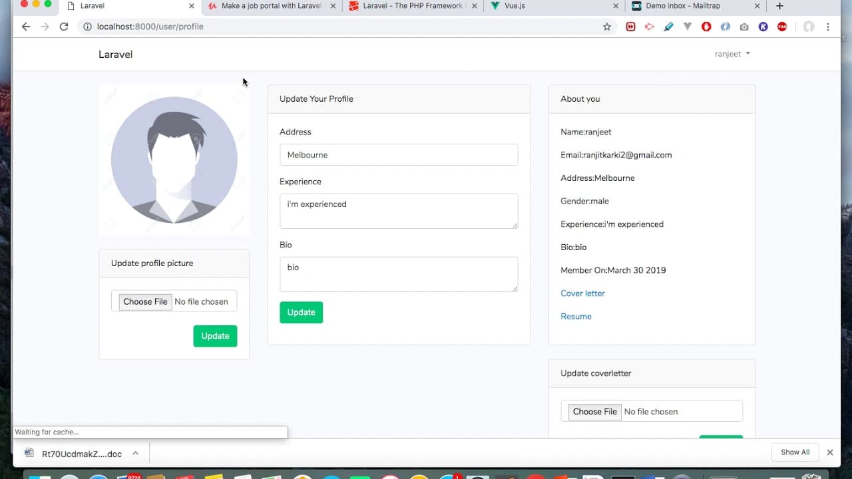Reload the page with the refresh icon
This screenshot has height=479, width=852.
click(64, 27)
